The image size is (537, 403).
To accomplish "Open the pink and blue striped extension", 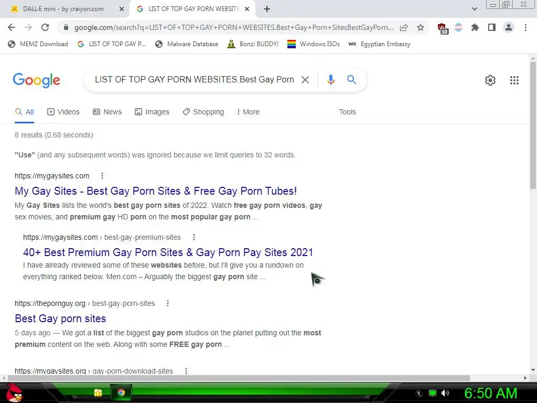I will tap(458, 27).
